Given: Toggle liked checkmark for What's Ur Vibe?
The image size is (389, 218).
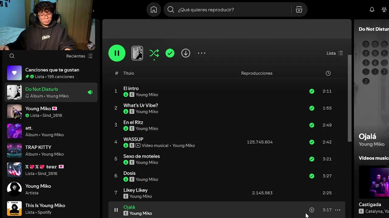Looking at the screenshot, I should pos(312,108).
